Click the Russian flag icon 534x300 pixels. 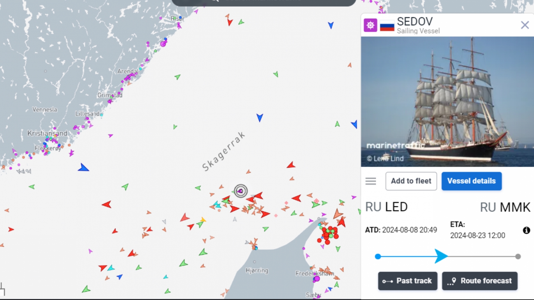387,25
